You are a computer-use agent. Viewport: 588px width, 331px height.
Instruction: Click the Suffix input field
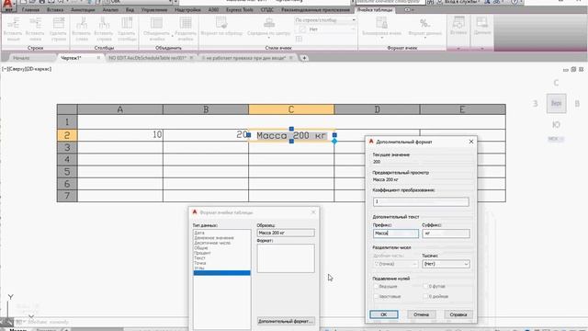click(446, 234)
